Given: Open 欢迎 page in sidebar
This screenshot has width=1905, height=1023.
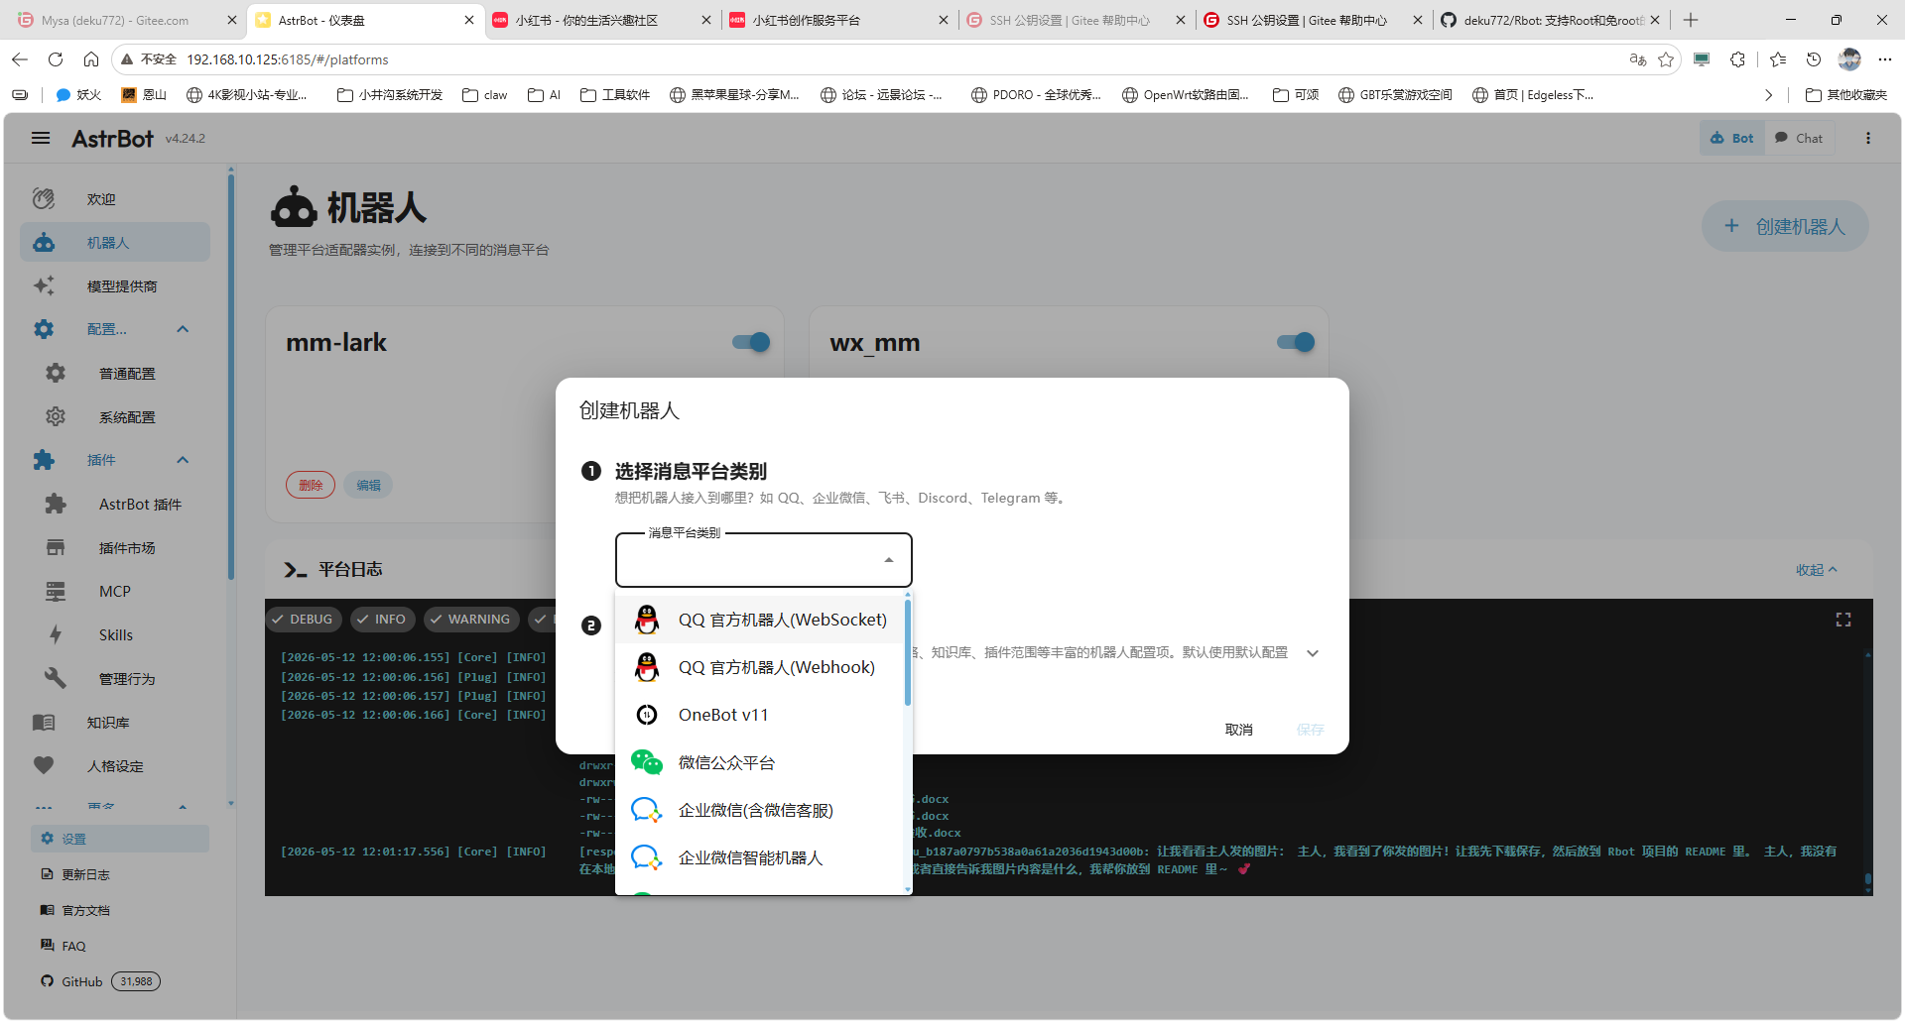Looking at the screenshot, I should 115,199.
